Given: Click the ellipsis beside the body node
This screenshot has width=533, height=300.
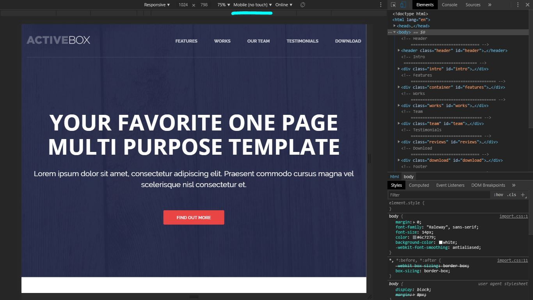Looking at the screenshot, I should (390, 32).
